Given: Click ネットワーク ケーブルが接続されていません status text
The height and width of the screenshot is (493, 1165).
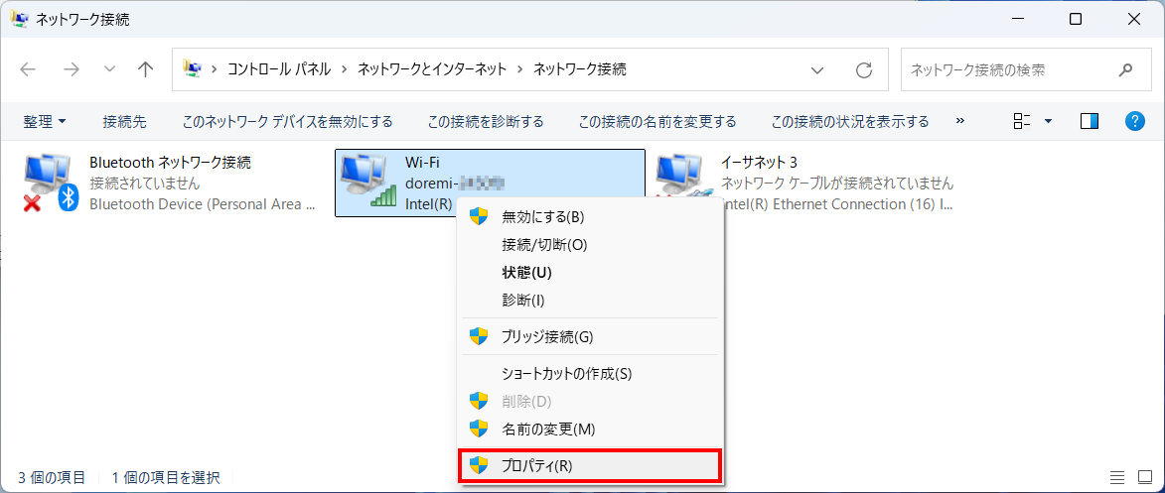Looking at the screenshot, I should click(837, 183).
